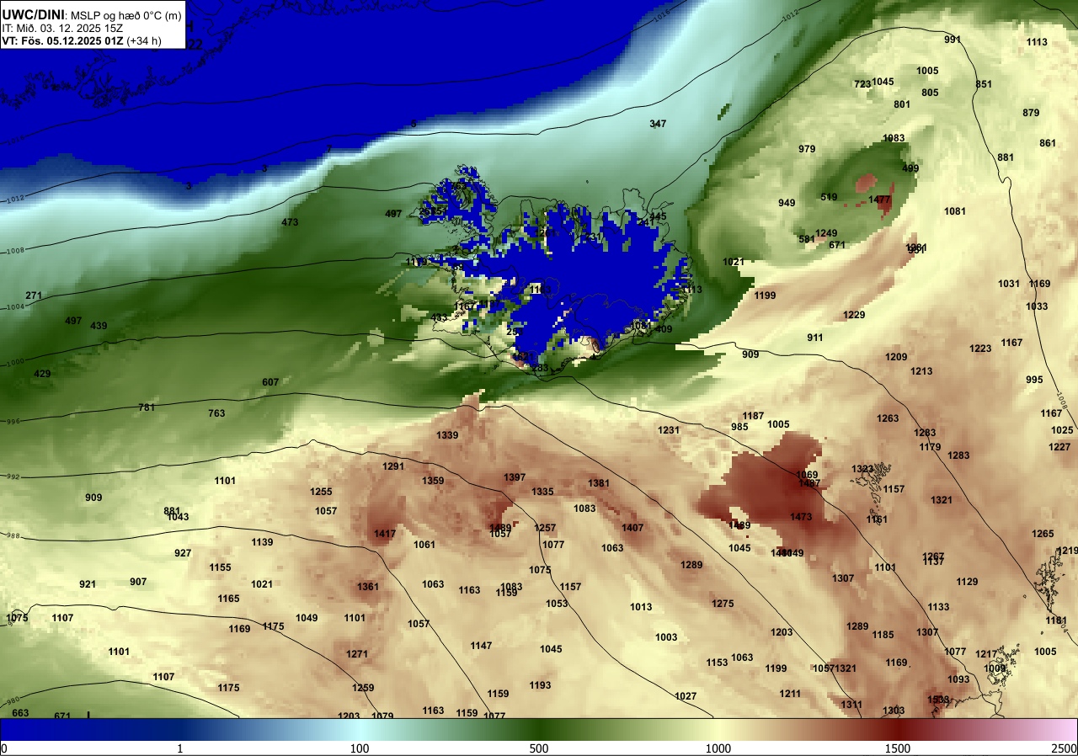Click the height value '861'

[1048, 143]
